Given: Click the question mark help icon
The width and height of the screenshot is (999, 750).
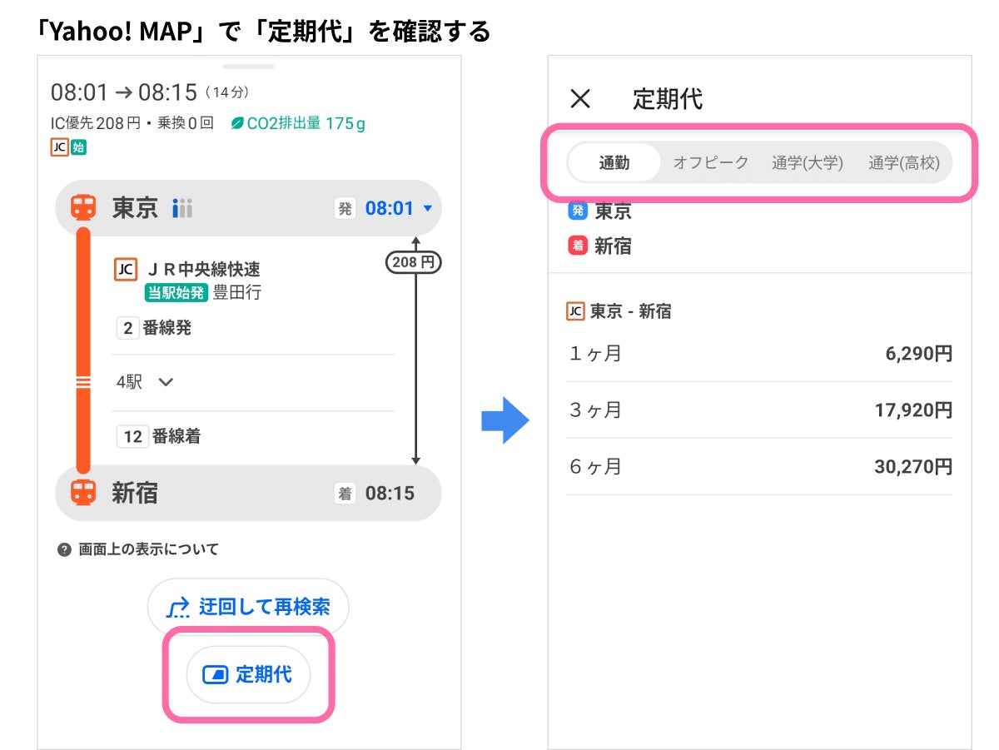Looking at the screenshot, I should coord(64,549).
